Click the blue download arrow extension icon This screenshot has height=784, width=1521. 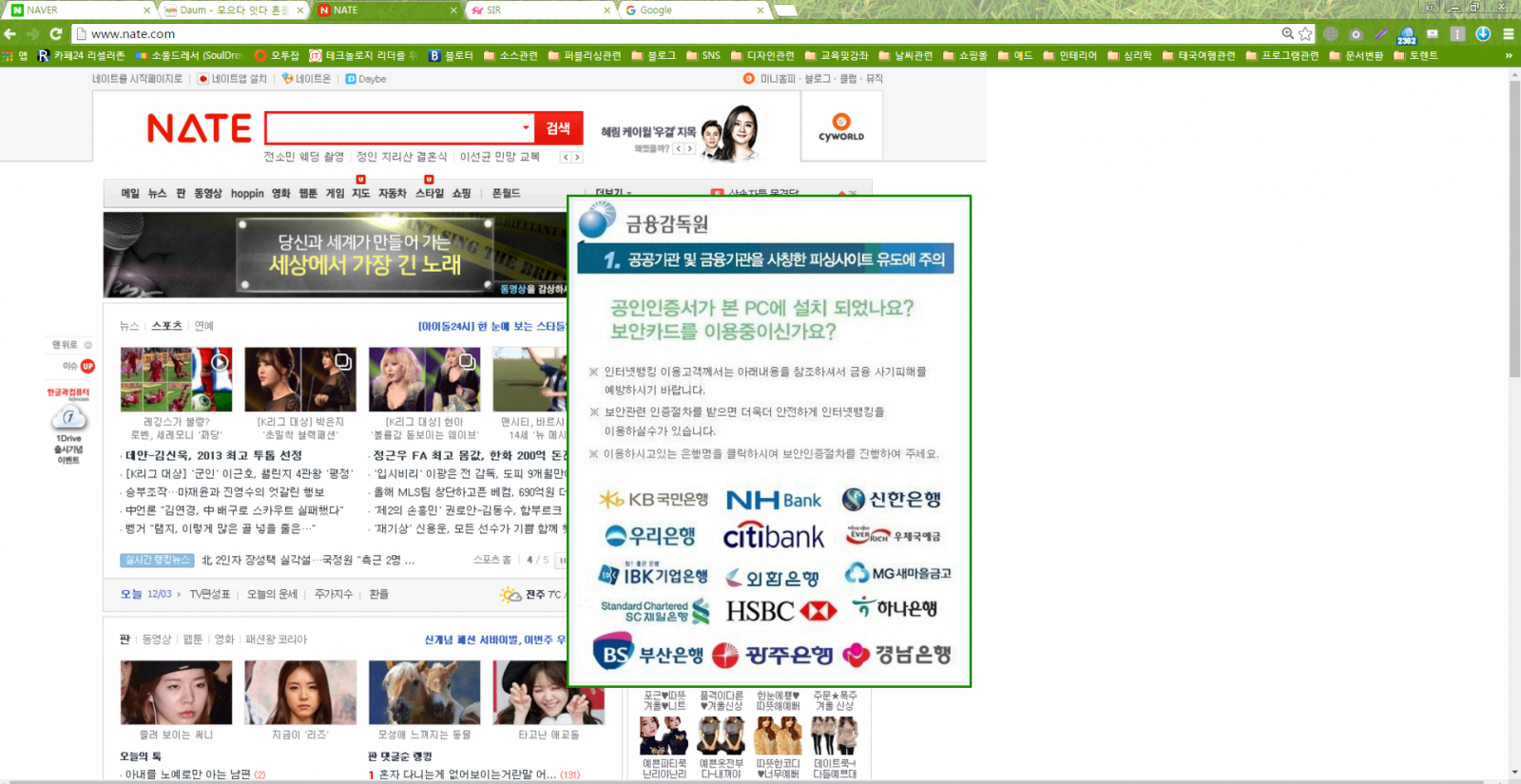pos(1483,33)
